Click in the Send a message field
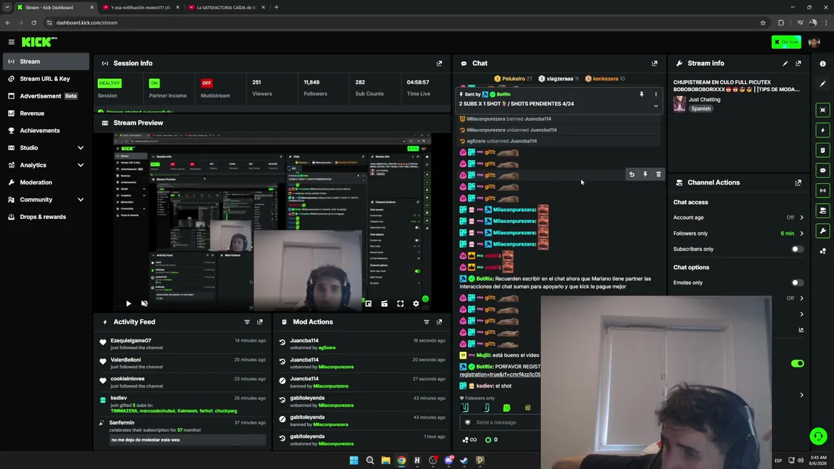The height and width of the screenshot is (469, 834). pyautogui.click(x=502, y=422)
